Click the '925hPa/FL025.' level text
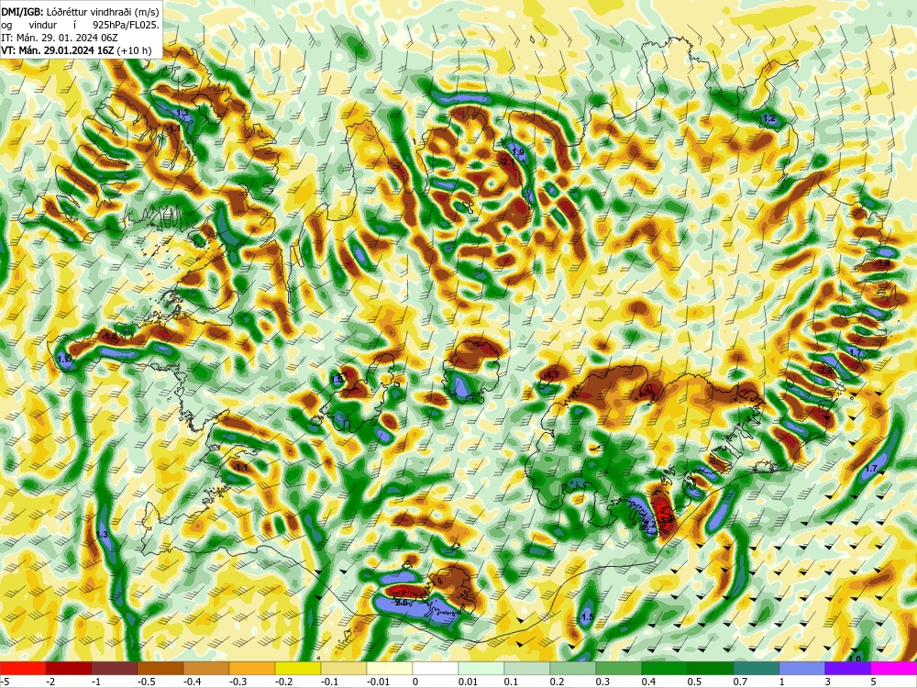 pos(127,25)
